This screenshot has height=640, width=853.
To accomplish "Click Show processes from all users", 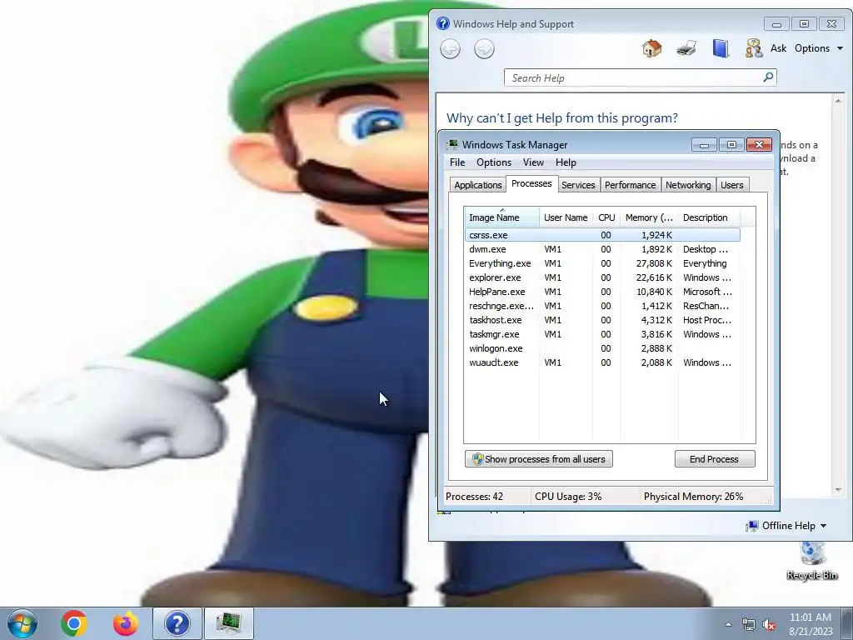I will click(x=539, y=459).
